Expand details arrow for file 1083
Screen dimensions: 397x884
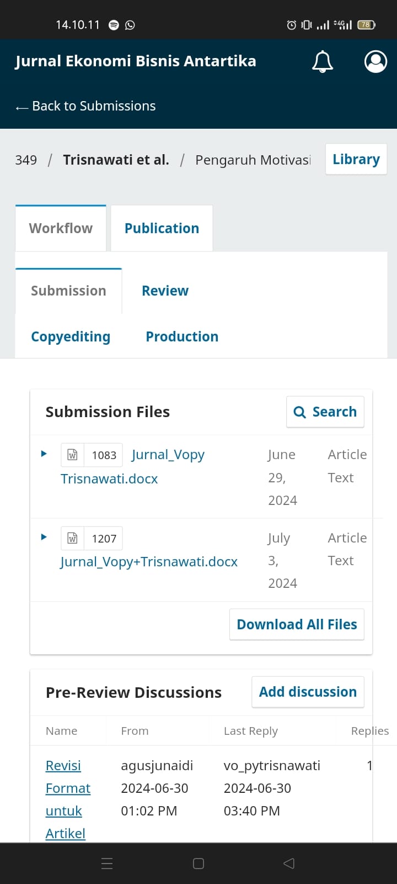pos(44,454)
